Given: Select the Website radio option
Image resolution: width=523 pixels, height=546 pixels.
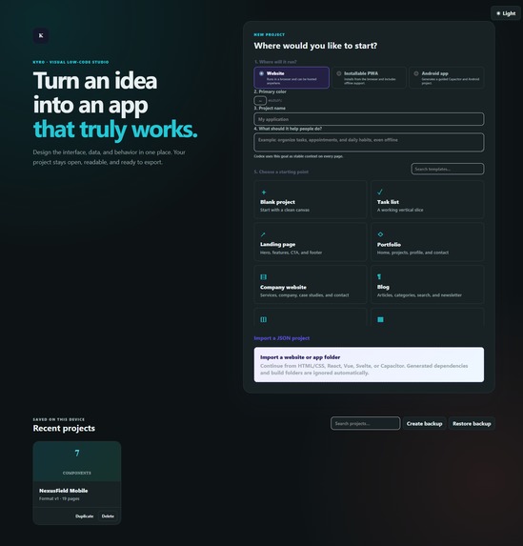Looking at the screenshot, I should (x=292, y=77).
